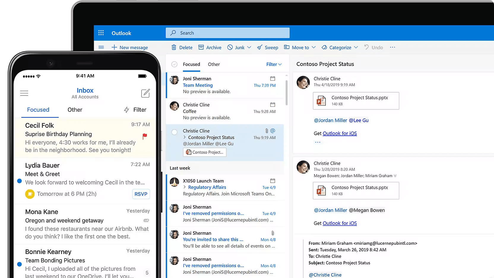Expand the Junk dropdown arrow
The height and width of the screenshot is (278, 494).
[x=249, y=47]
